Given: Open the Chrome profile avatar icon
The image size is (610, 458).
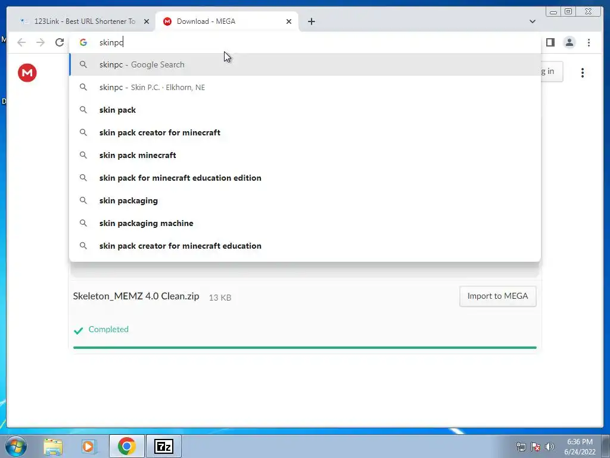Looking at the screenshot, I should pos(569,42).
